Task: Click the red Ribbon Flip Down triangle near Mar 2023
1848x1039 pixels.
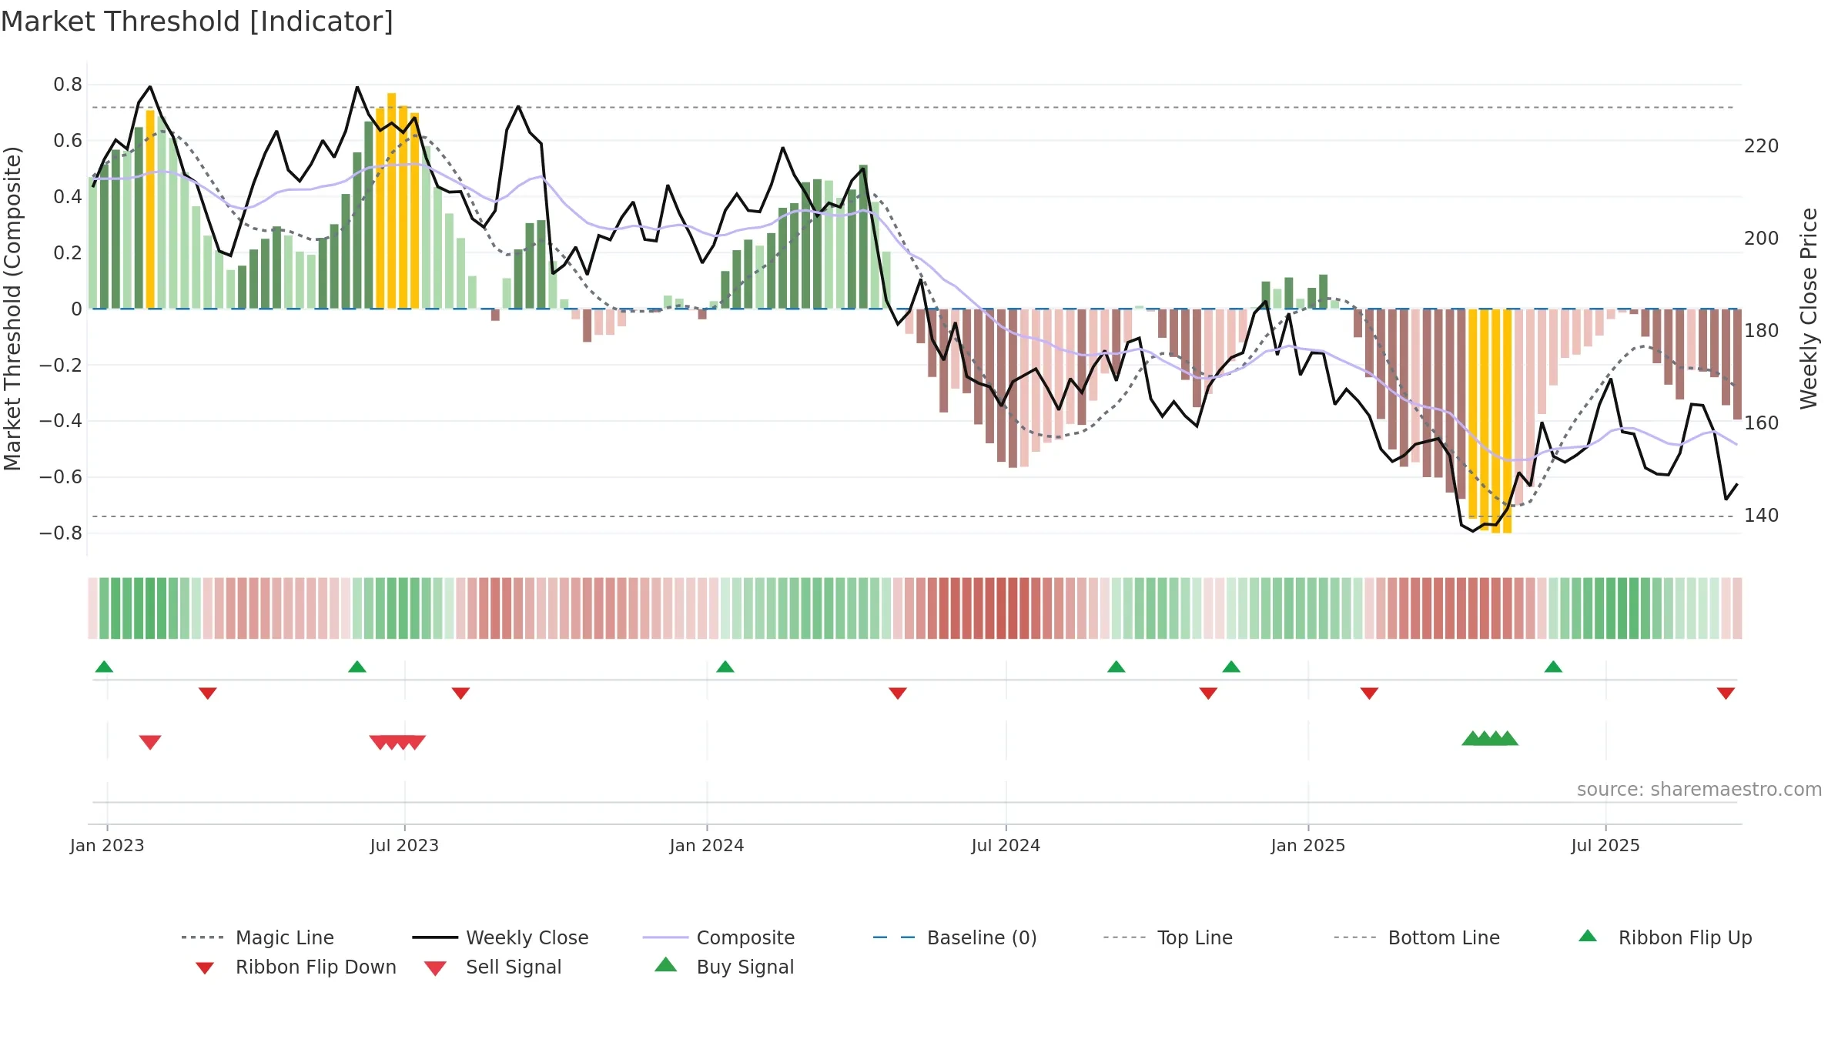Action: coord(208,693)
